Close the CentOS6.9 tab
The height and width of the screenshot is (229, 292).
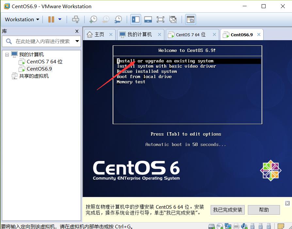coord(259,35)
